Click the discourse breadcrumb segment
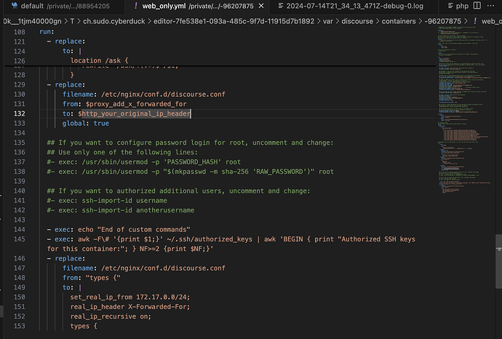The height and width of the screenshot is (339, 502). click(x=357, y=21)
